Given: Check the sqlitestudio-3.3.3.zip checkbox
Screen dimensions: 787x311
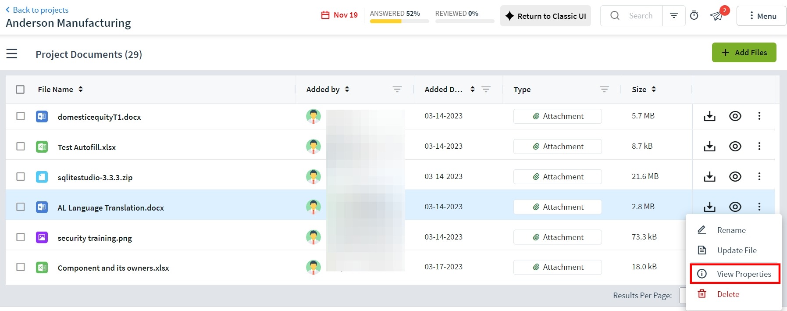Looking at the screenshot, I should pos(20,177).
